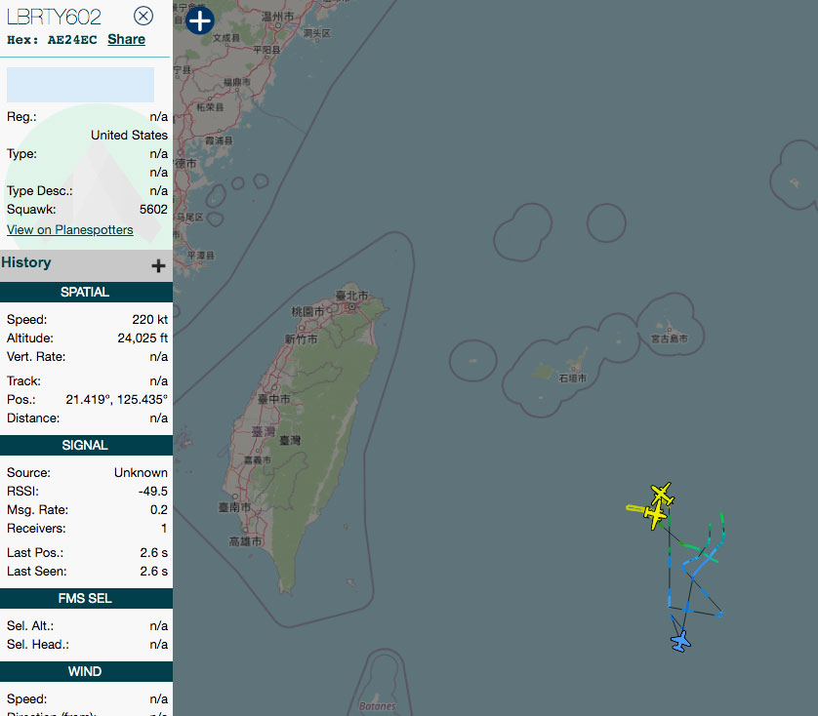Click the position coordinates 21.419°, 125.435°
Viewport: 818px width, 716px height.
tap(116, 400)
